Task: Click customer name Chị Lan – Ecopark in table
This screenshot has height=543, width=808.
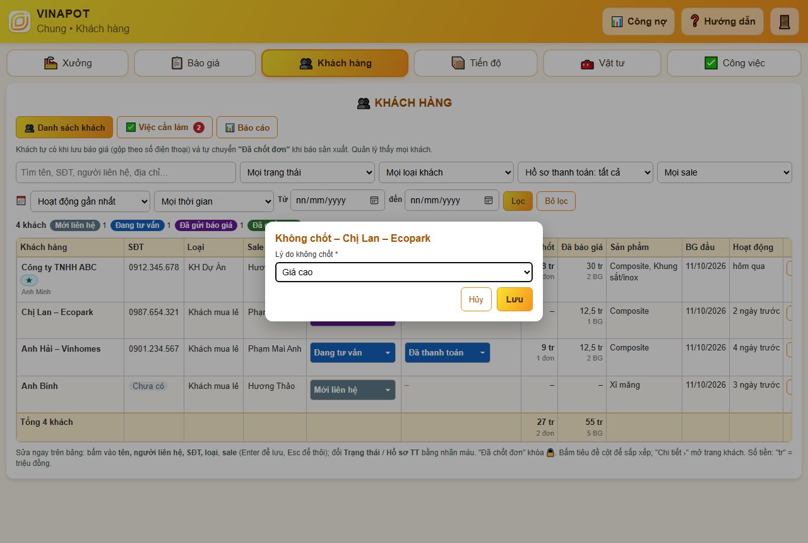Action: pos(57,312)
